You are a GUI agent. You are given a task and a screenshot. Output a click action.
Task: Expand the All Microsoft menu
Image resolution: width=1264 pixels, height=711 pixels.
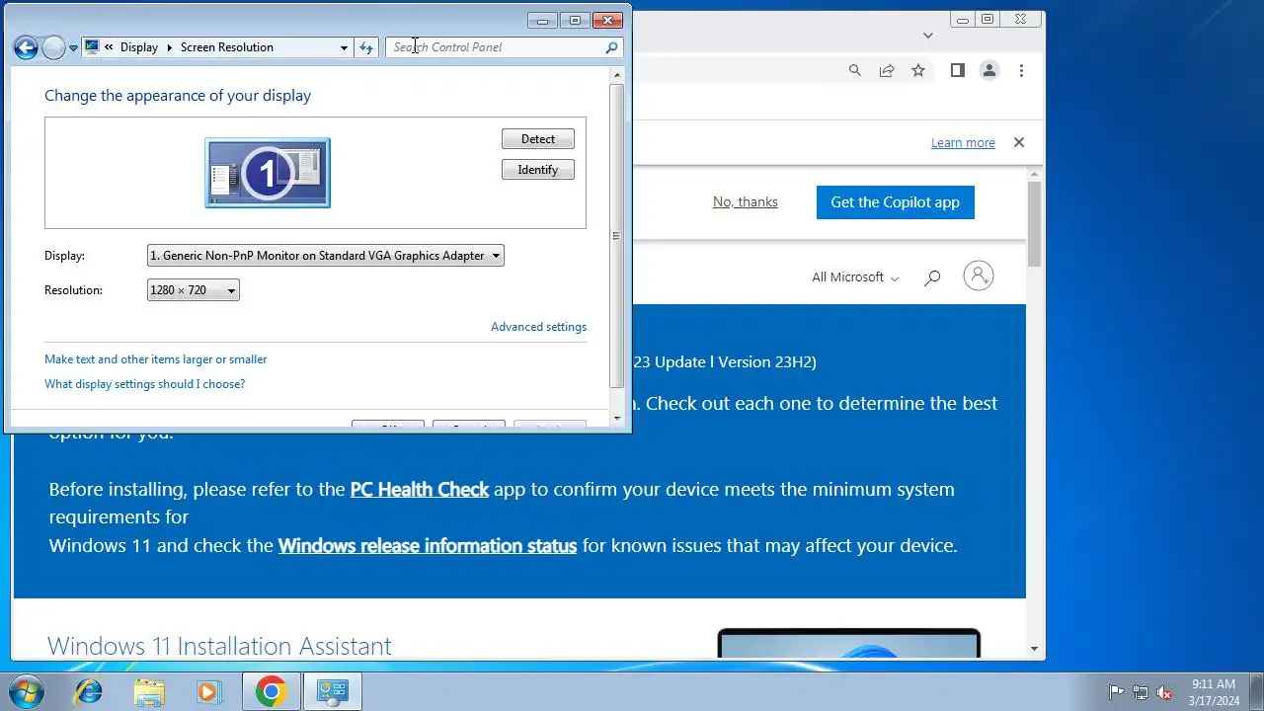tap(855, 277)
